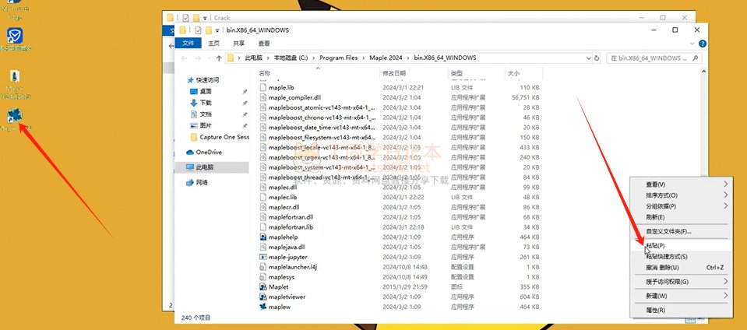Sort by 修改日期 column header

(x=392, y=73)
